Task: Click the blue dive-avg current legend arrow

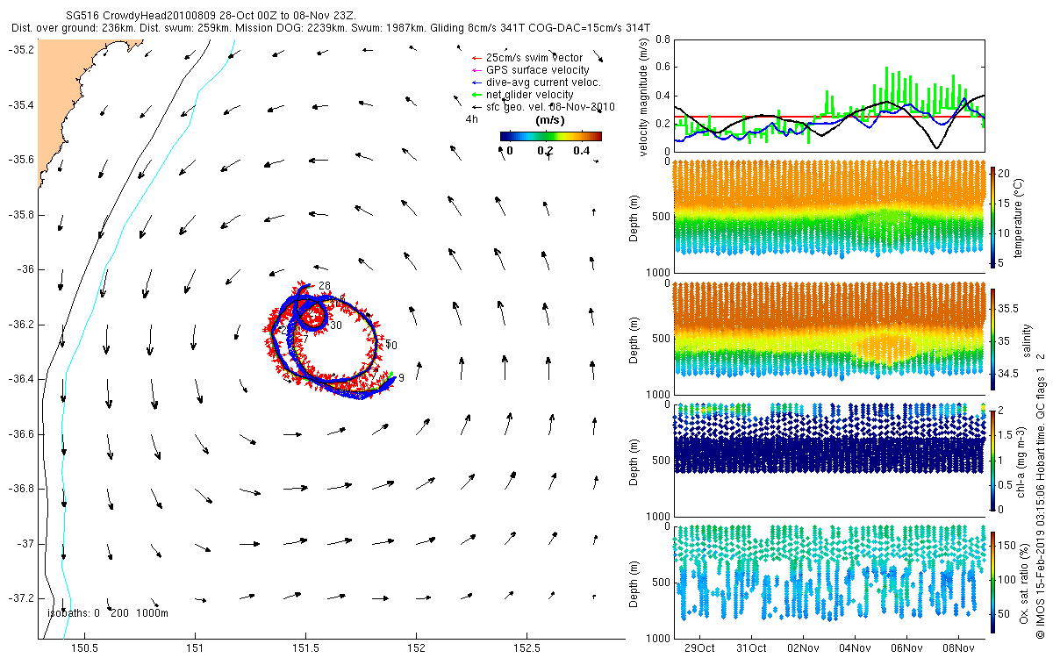Action: [x=476, y=82]
